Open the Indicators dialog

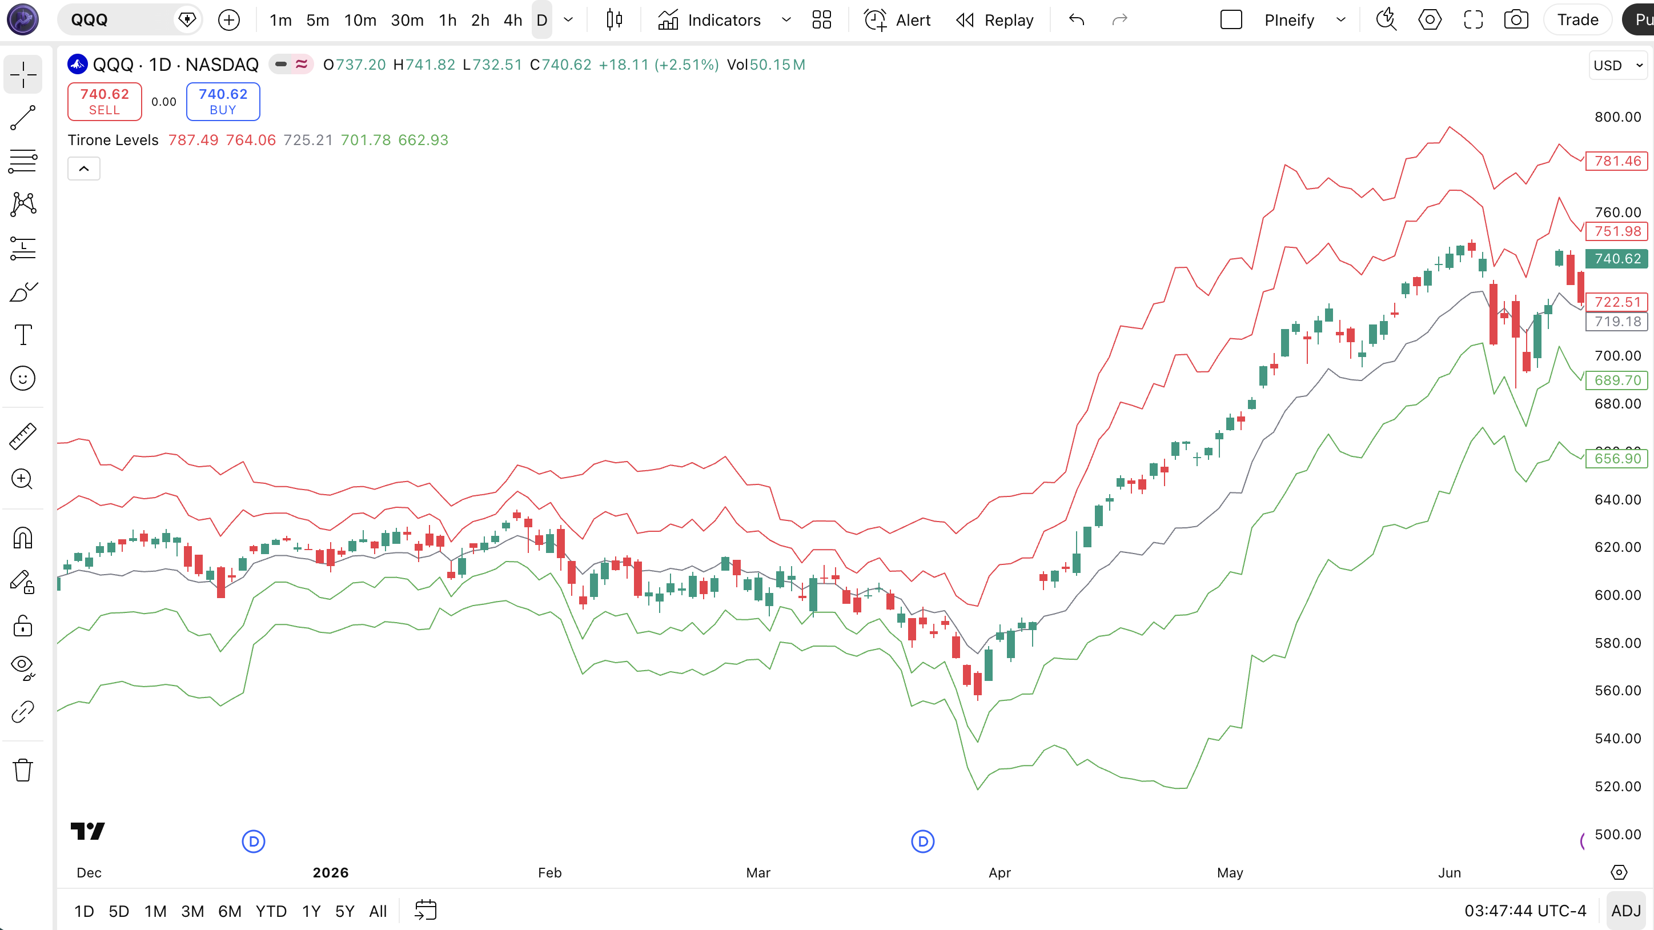pos(709,20)
